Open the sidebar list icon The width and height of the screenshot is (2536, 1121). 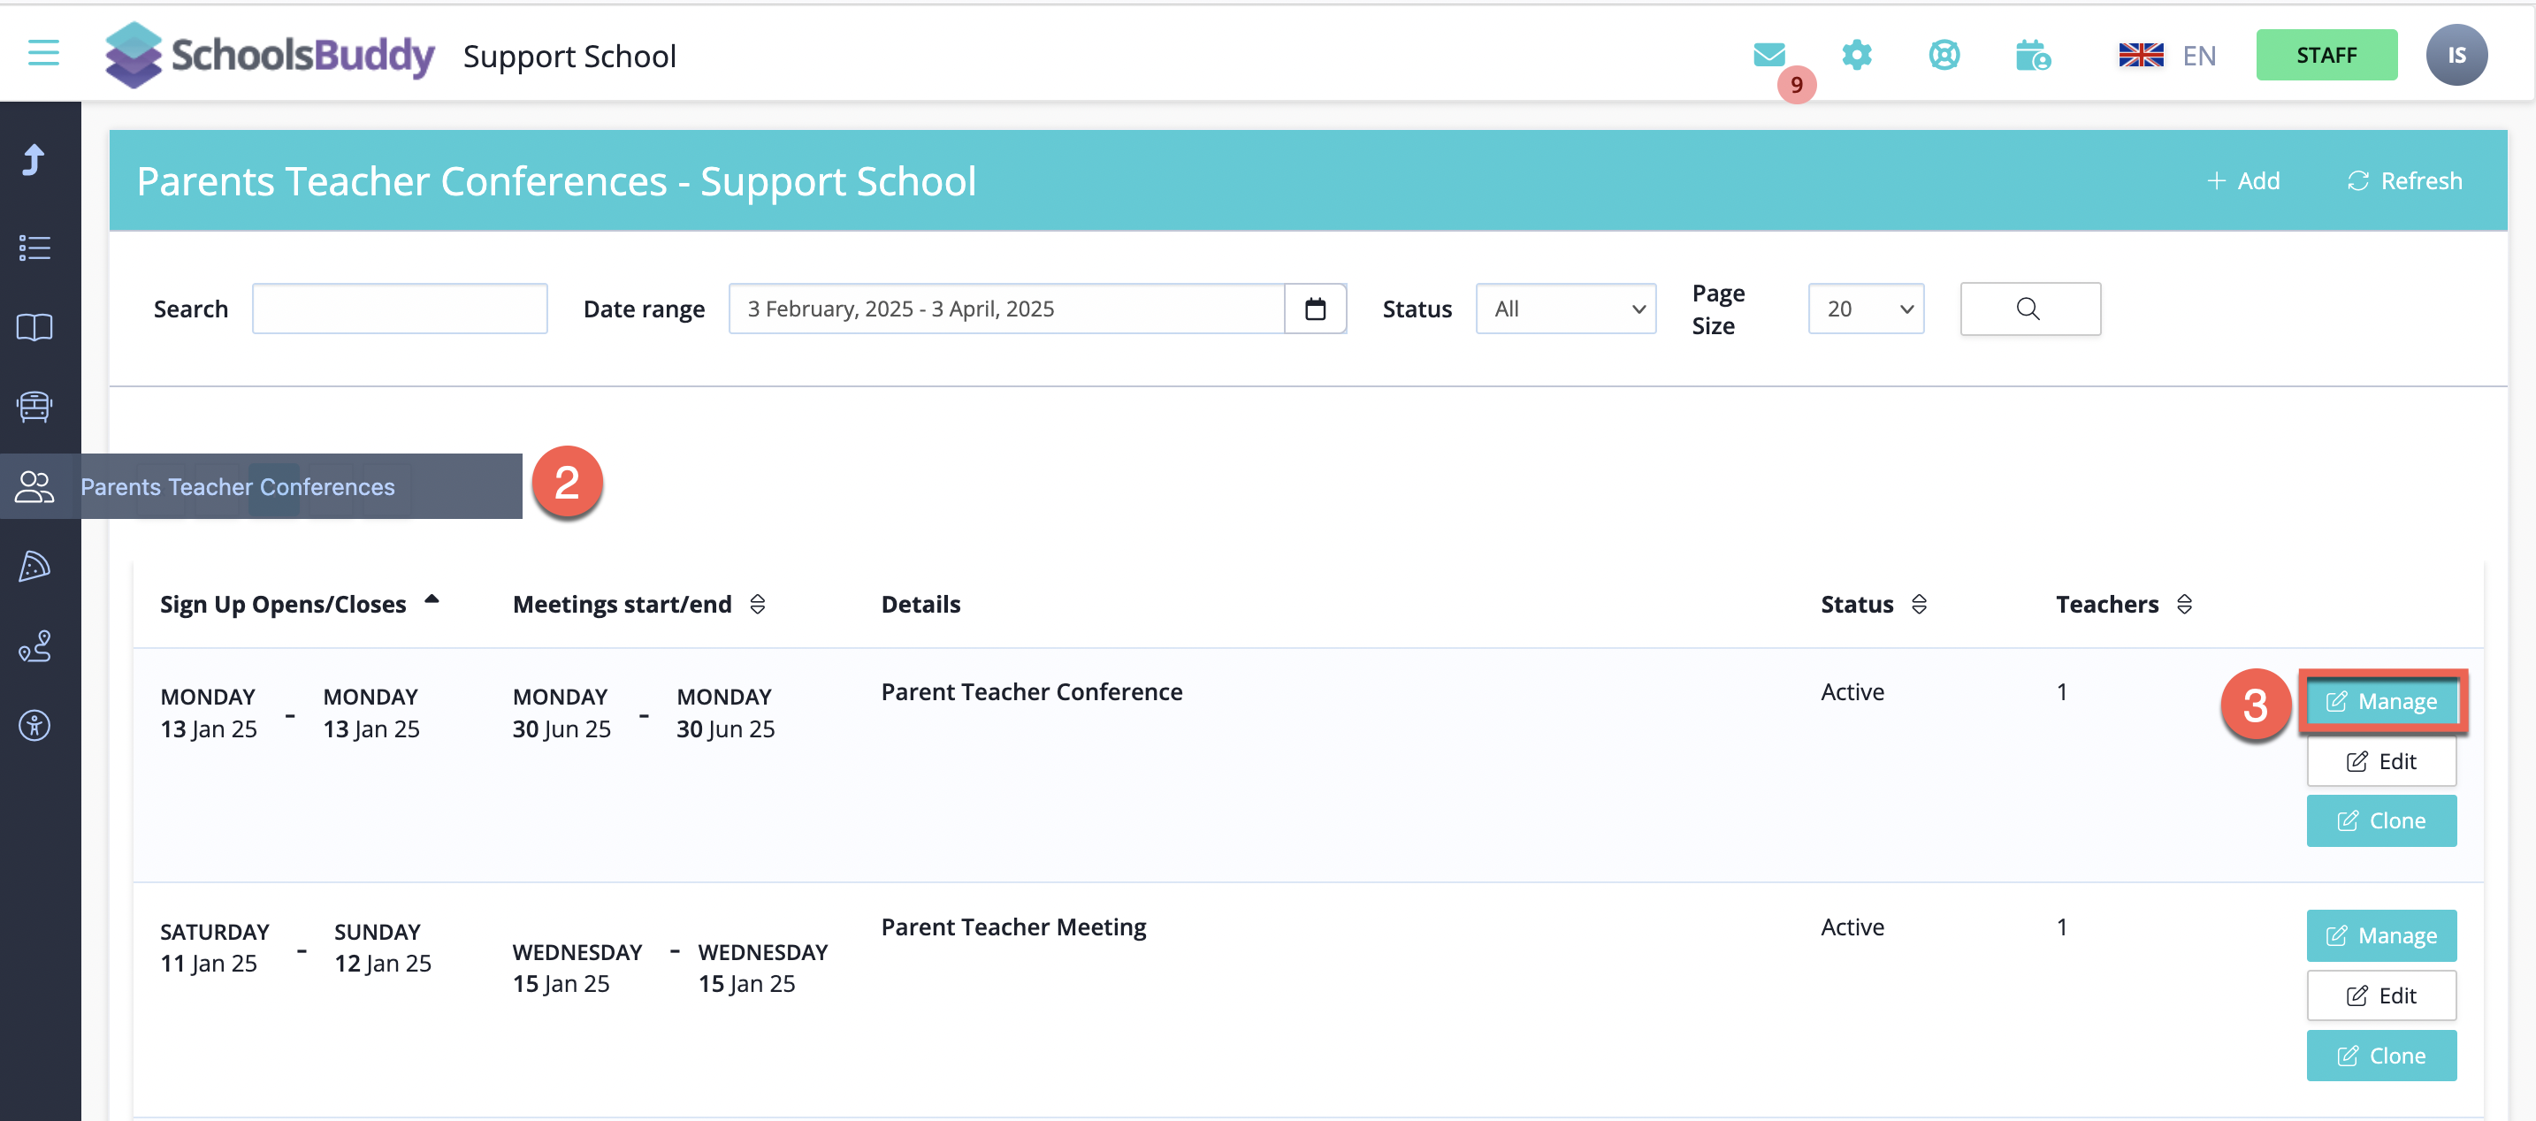coord(34,247)
